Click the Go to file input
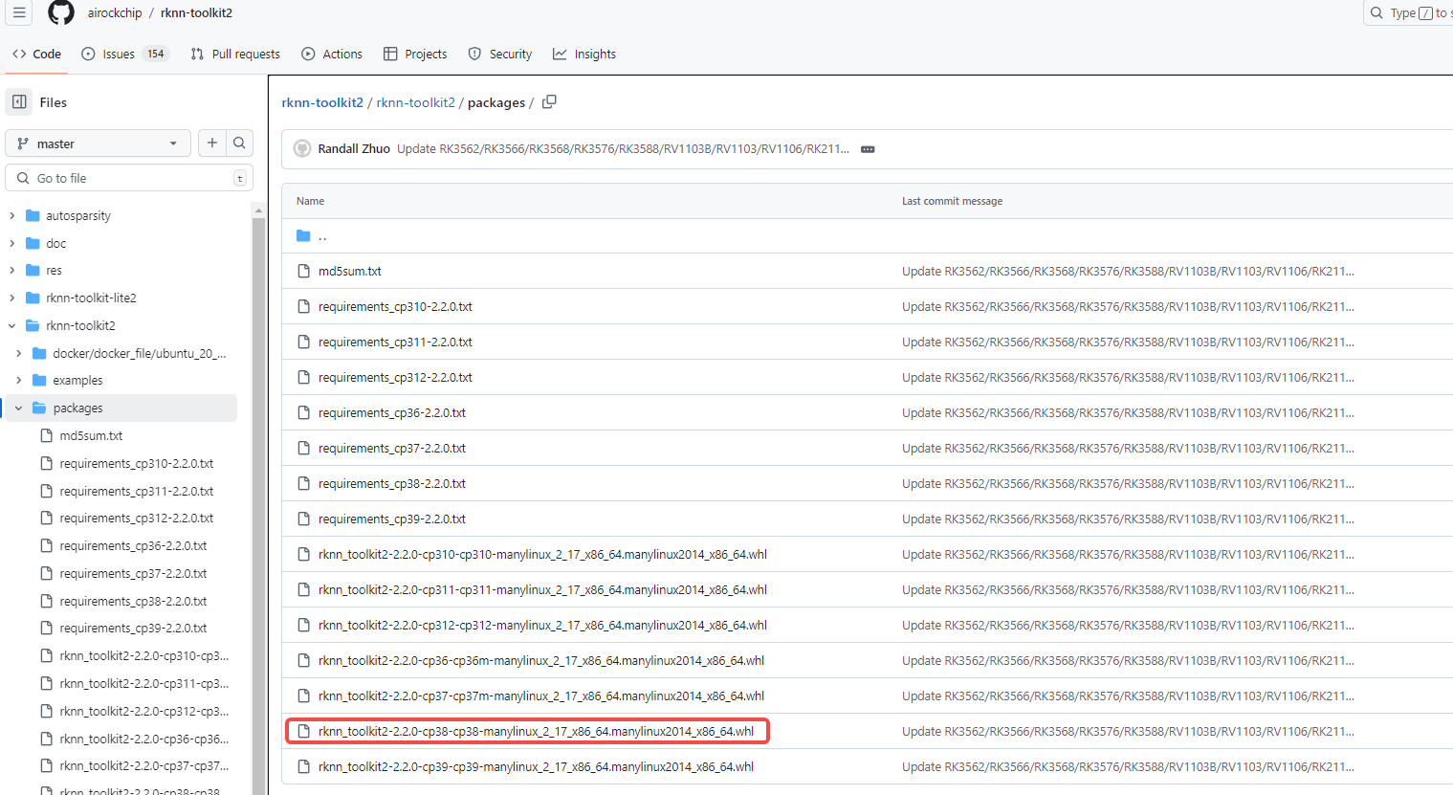The height and width of the screenshot is (795, 1453). (129, 178)
